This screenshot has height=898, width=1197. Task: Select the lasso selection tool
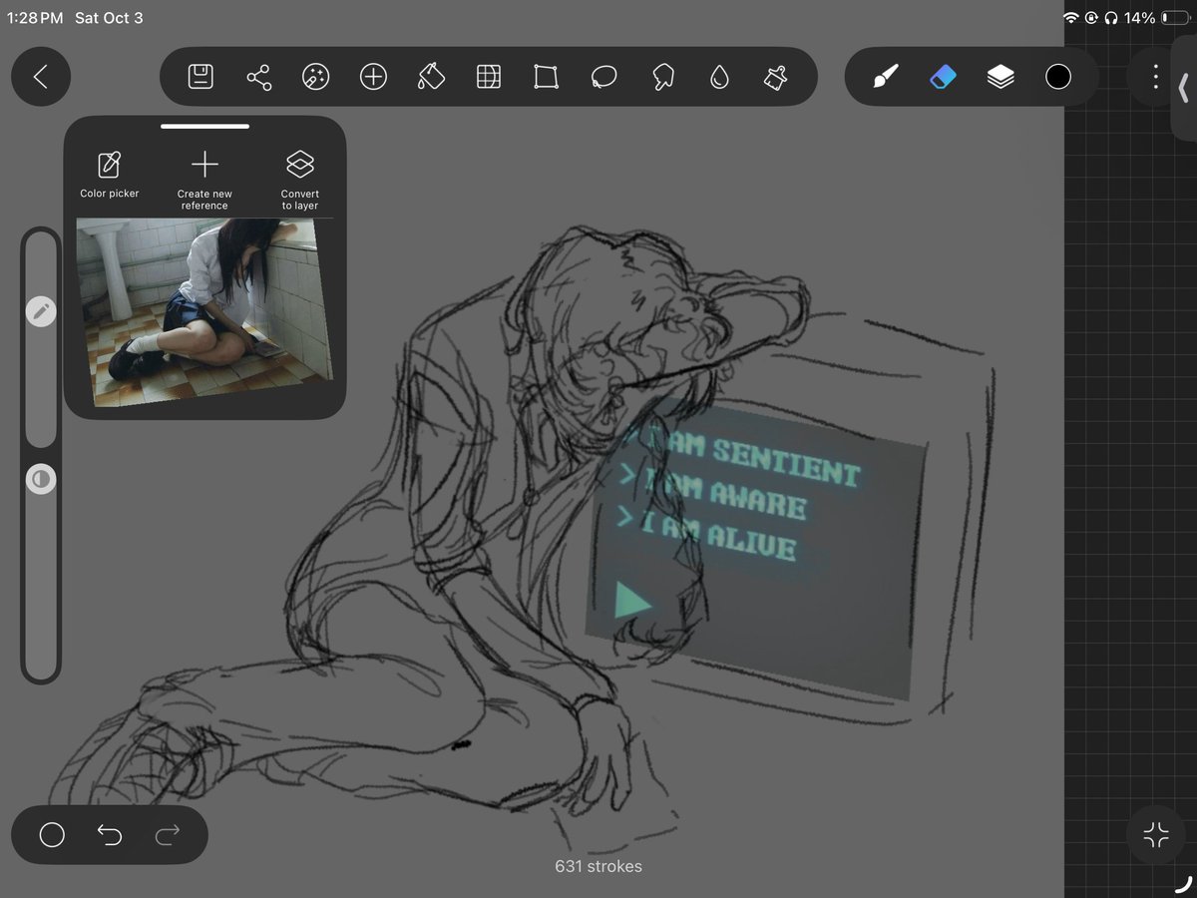click(x=603, y=77)
